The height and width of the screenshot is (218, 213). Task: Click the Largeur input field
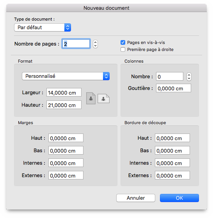[64, 92]
